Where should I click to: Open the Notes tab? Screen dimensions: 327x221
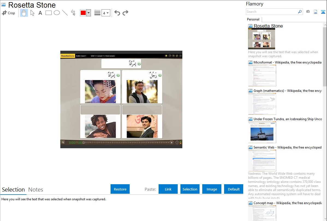click(x=36, y=190)
